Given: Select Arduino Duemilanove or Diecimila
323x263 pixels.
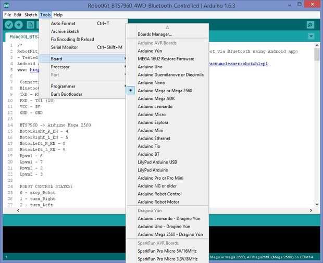Looking at the screenshot, I should pyautogui.click(x=167, y=74).
